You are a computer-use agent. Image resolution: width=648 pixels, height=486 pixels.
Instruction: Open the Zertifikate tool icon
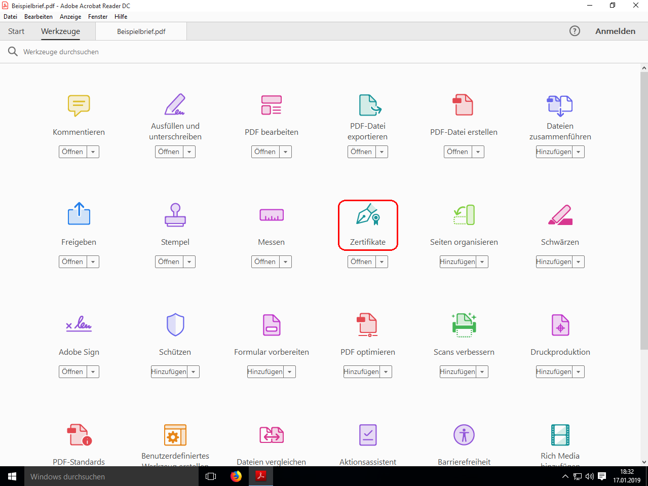point(368,215)
